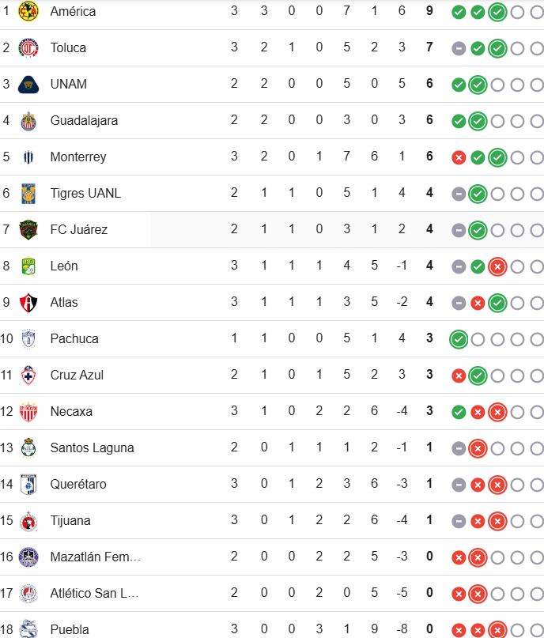Click the Toluca team logo
544x638 pixels.
(x=28, y=48)
